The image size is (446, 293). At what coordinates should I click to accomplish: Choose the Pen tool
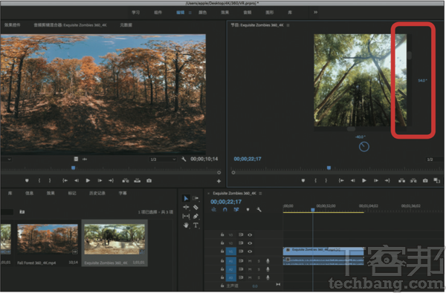click(195, 217)
